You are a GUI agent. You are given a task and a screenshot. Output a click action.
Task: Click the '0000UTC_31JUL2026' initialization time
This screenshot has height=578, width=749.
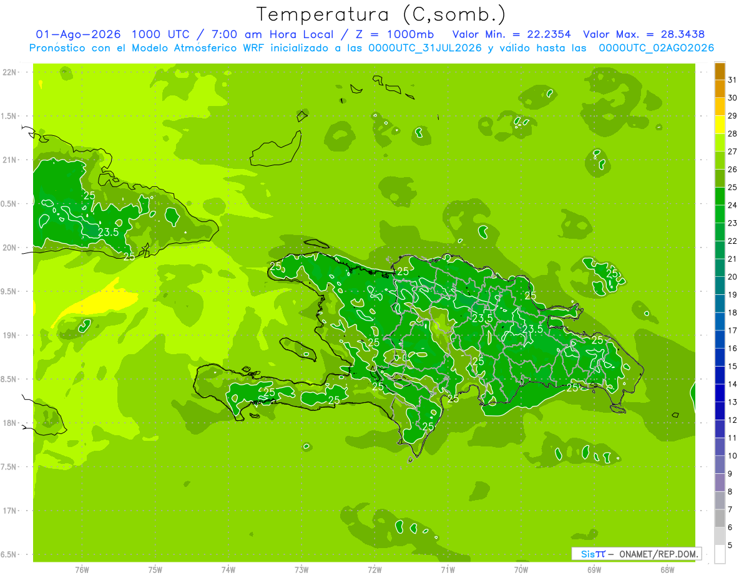point(424,48)
